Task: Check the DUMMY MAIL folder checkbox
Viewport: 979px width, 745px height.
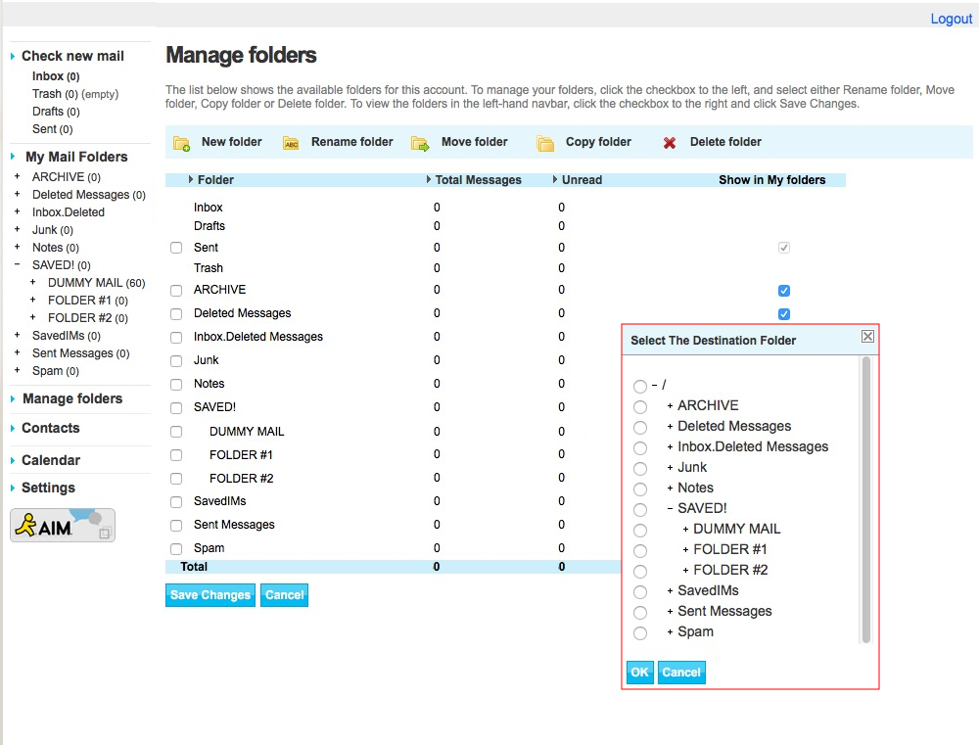Action: point(176,431)
